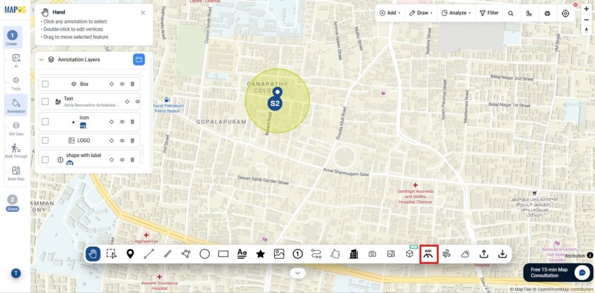Viewport: 595px width, 293px height.
Task: Open Free 15-min Map Consultation chat
Action: [x=557, y=273]
